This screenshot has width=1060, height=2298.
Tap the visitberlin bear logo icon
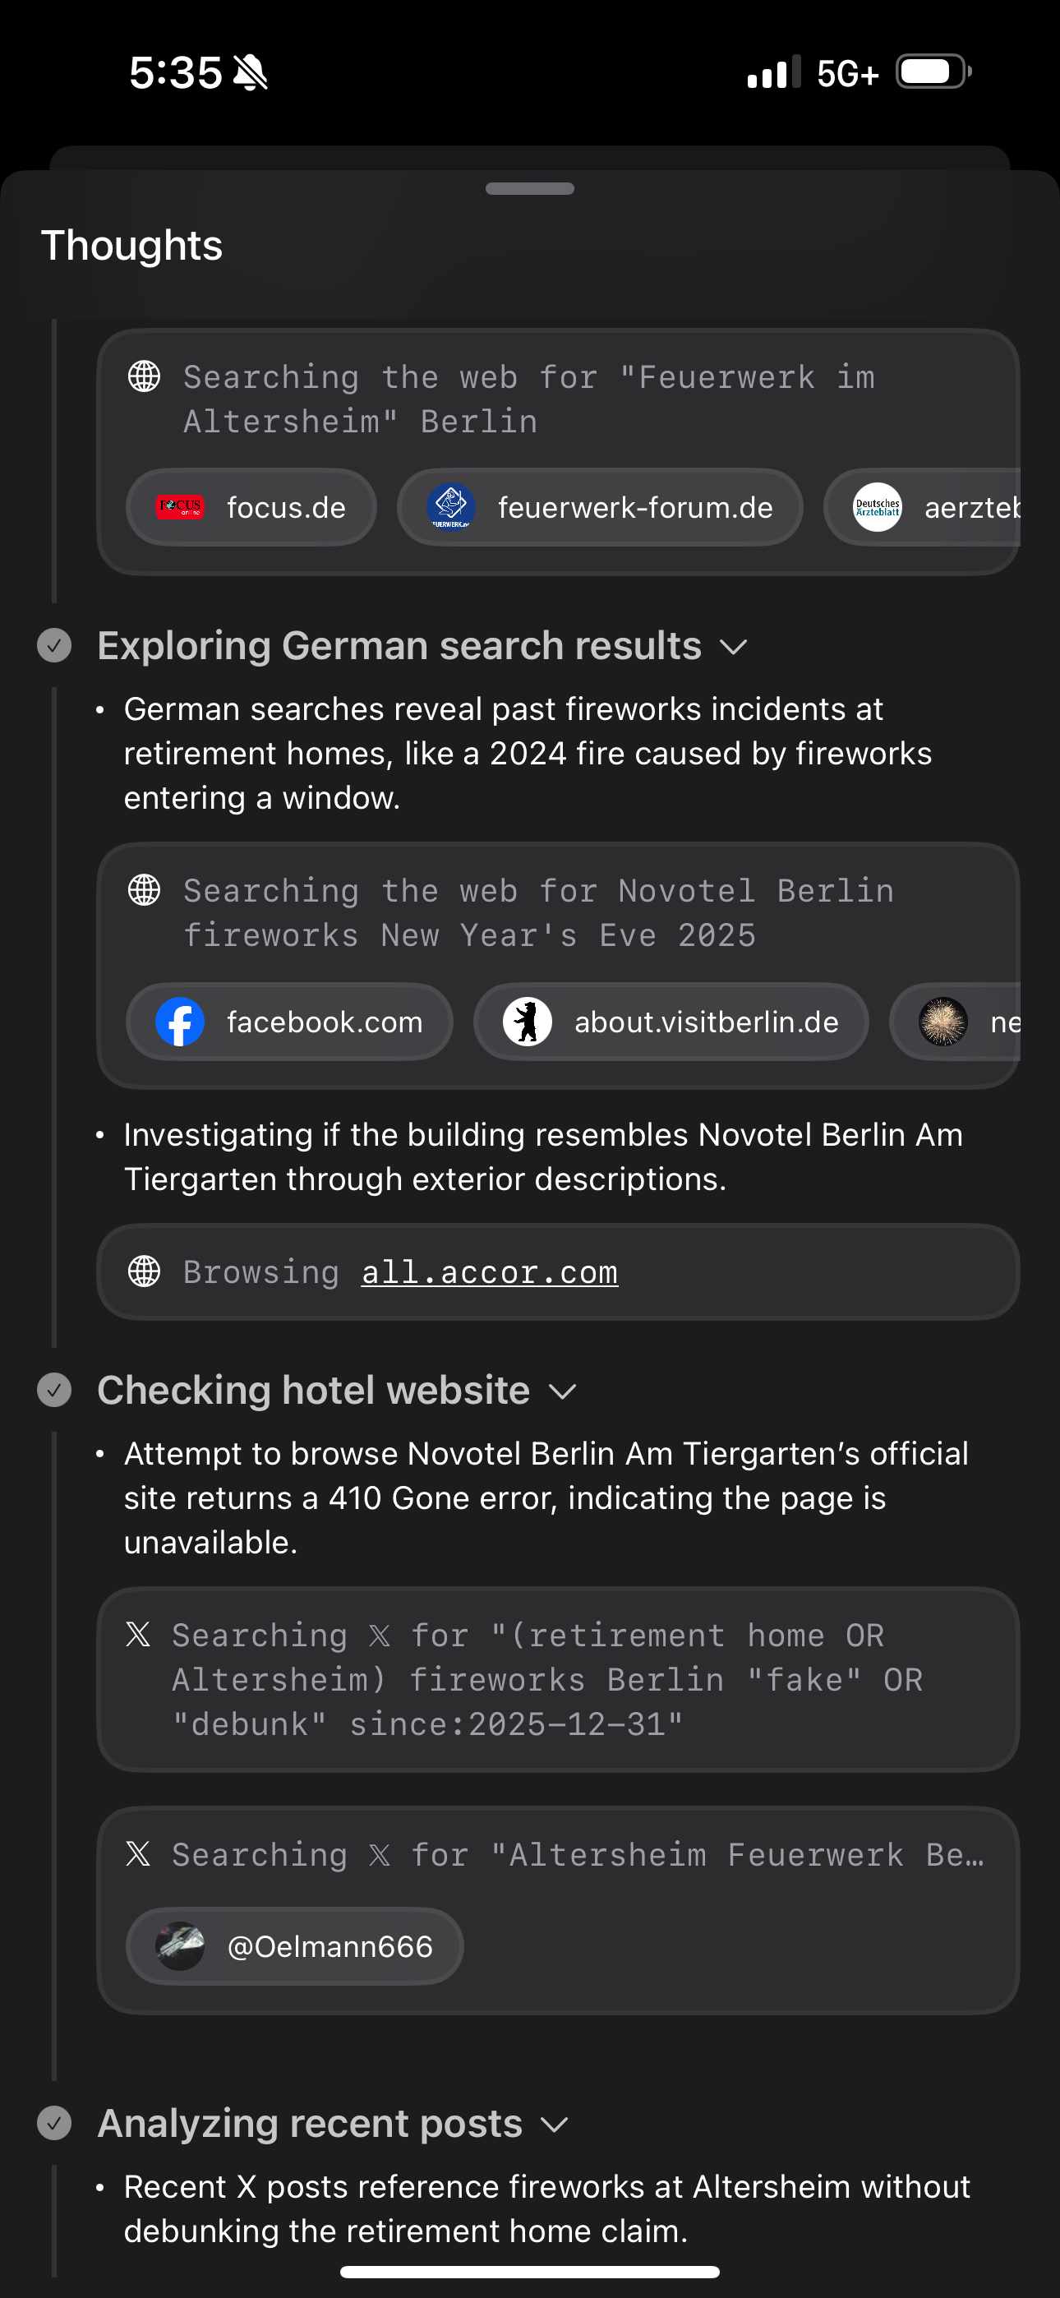528,1022
